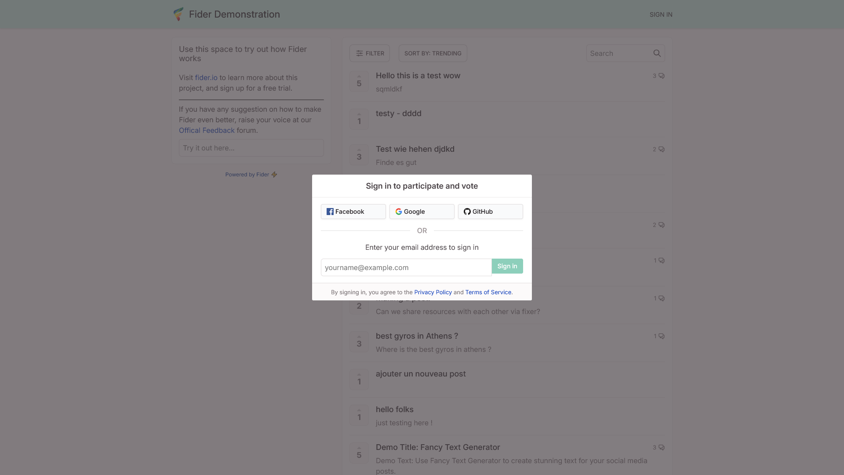844x475 pixels.
Task: Click comments icon on 'Fancy Text Generator' post
Action: tap(661, 448)
